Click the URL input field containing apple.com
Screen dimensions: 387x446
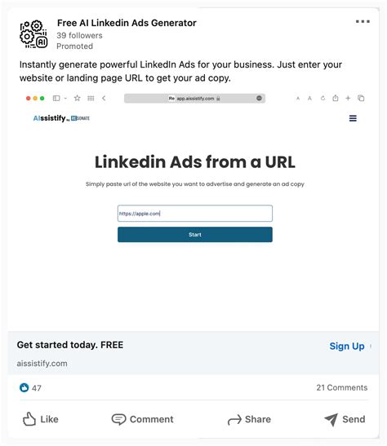click(x=195, y=214)
